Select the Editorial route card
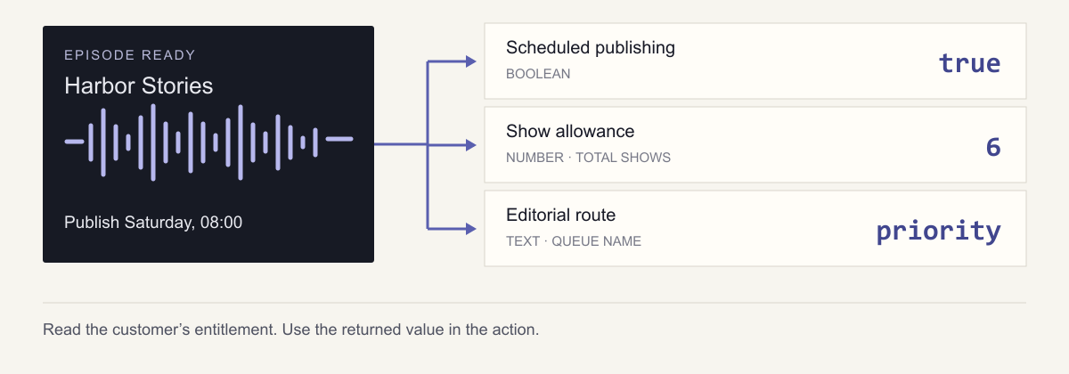 point(755,228)
